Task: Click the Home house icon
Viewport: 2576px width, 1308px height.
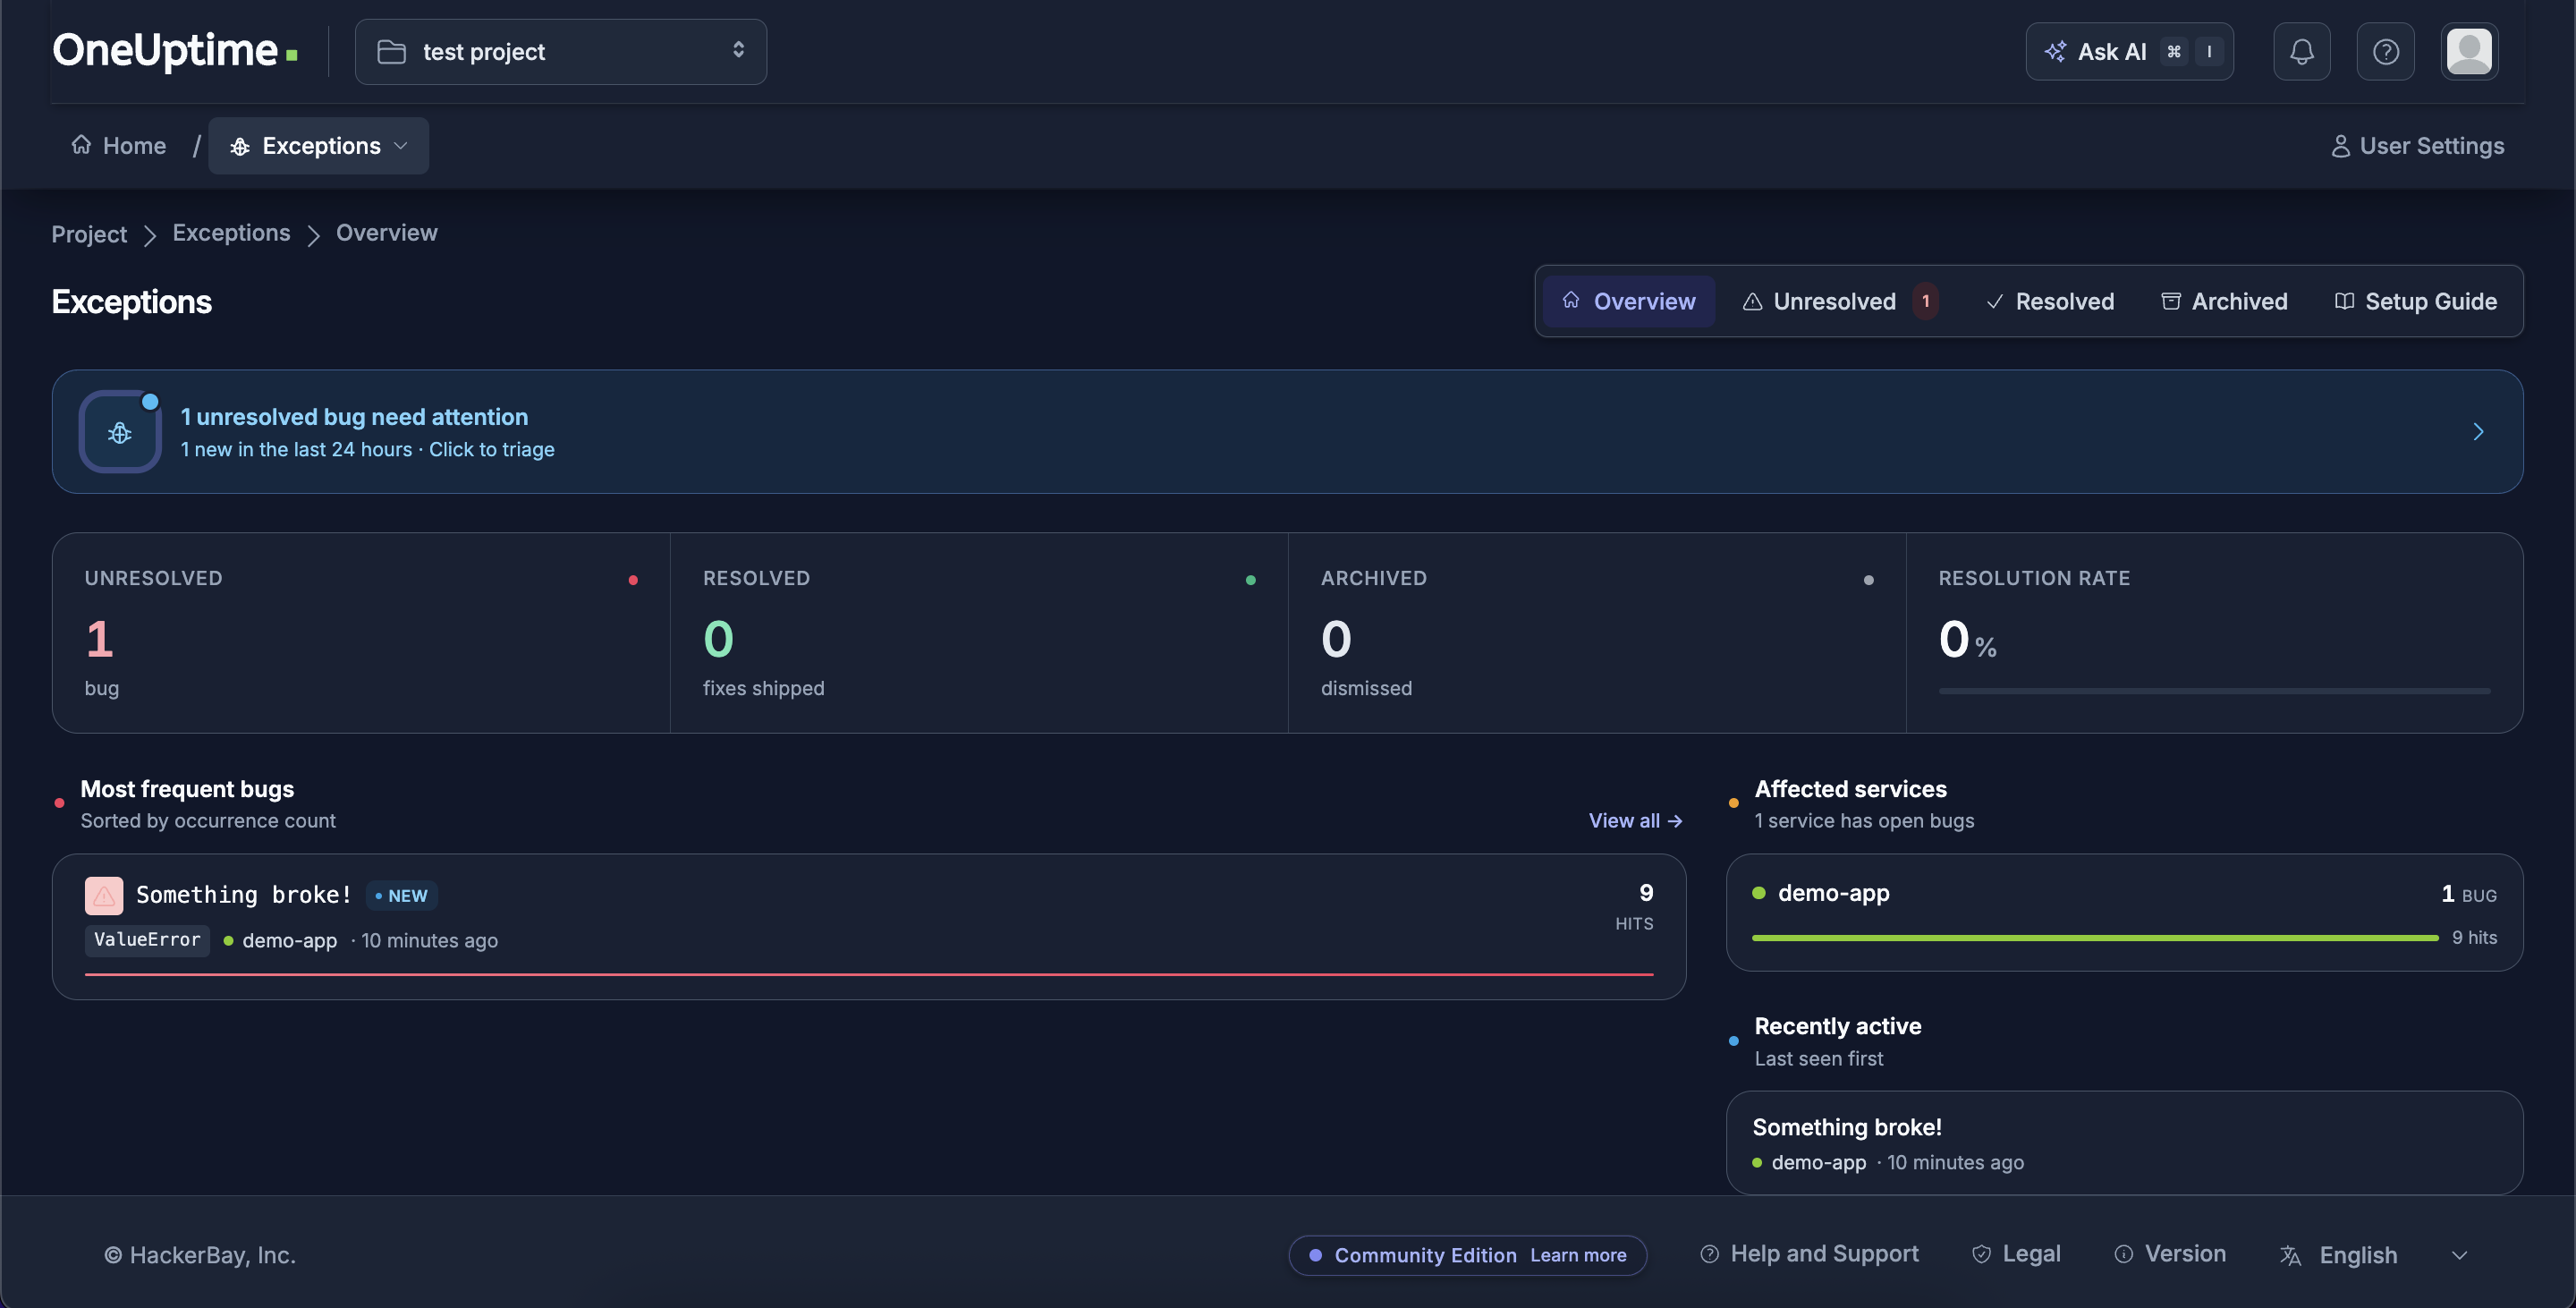Action: coord(81,145)
